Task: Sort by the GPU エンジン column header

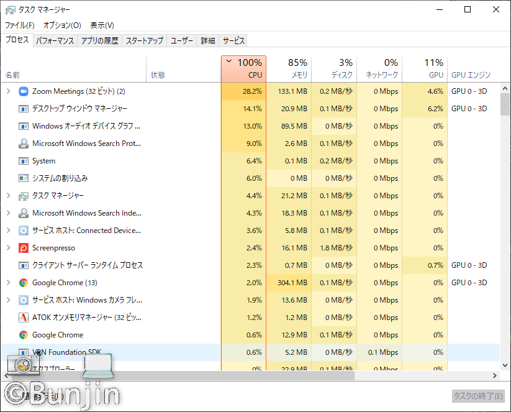Action: point(473,69)
